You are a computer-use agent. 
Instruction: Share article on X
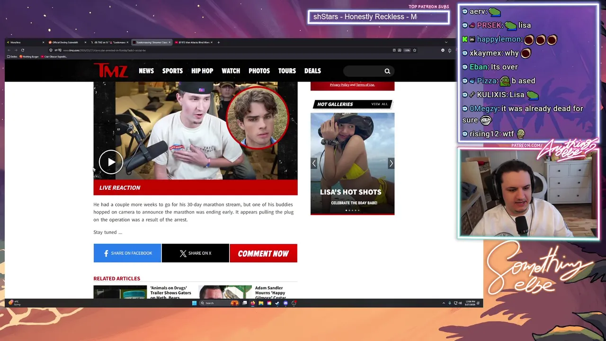pos(195,253)
